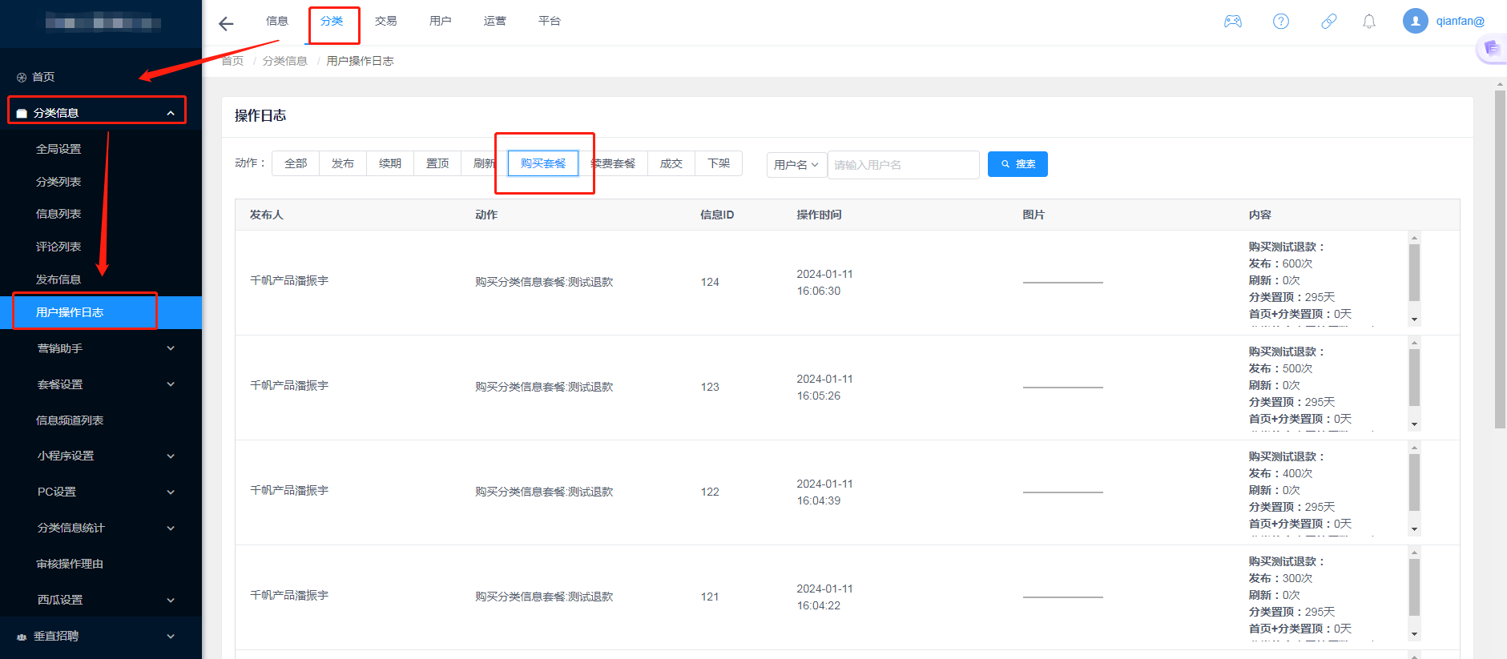Expand the 垂直招聘 section
This screenshot has width=1507, height=659.
point(171,637)
